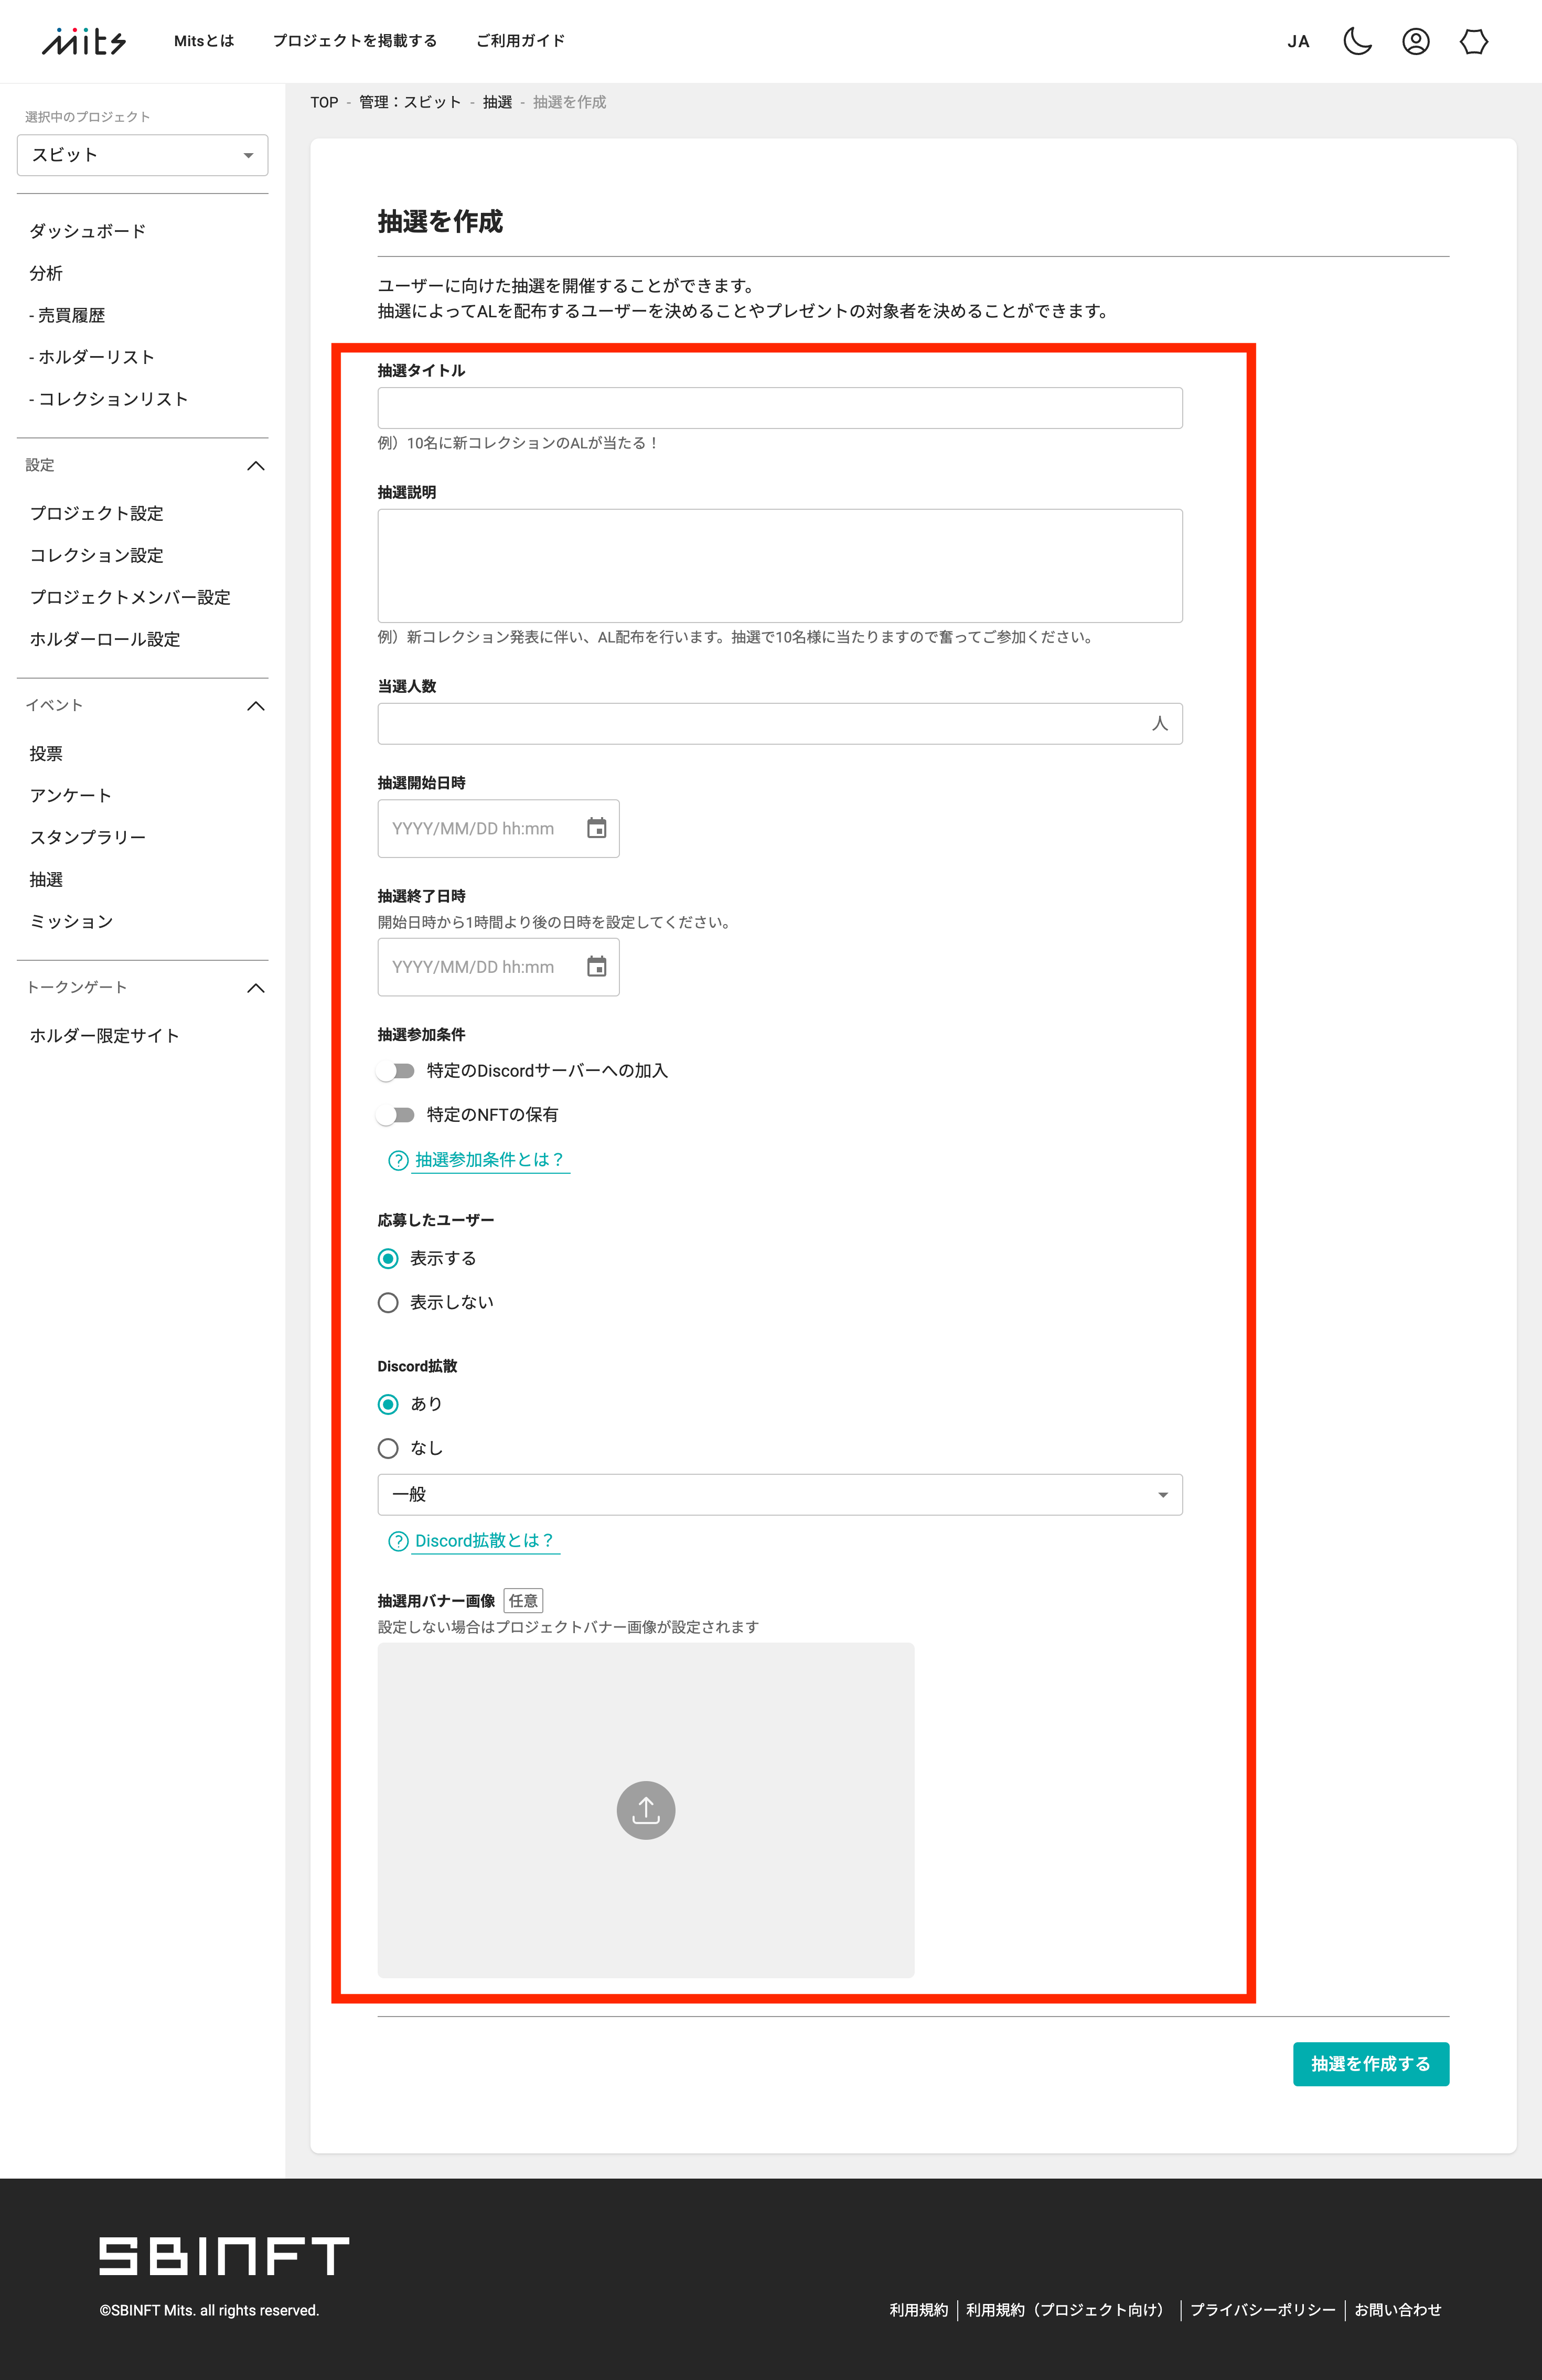Go to ダッシュボード in sidebar

point(88,231)
